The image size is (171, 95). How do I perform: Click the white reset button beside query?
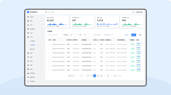click(x=140, y=35)
